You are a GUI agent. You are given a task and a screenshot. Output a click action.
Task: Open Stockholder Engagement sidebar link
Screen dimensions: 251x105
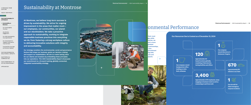pyautogui.click(x=6, y=33)
